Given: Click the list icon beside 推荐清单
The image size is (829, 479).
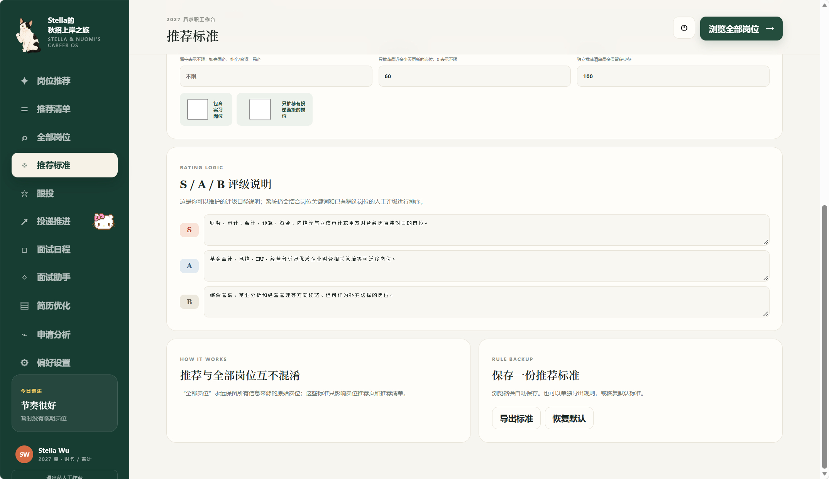Looking at the screenshot, I should [x=24, y=110].
